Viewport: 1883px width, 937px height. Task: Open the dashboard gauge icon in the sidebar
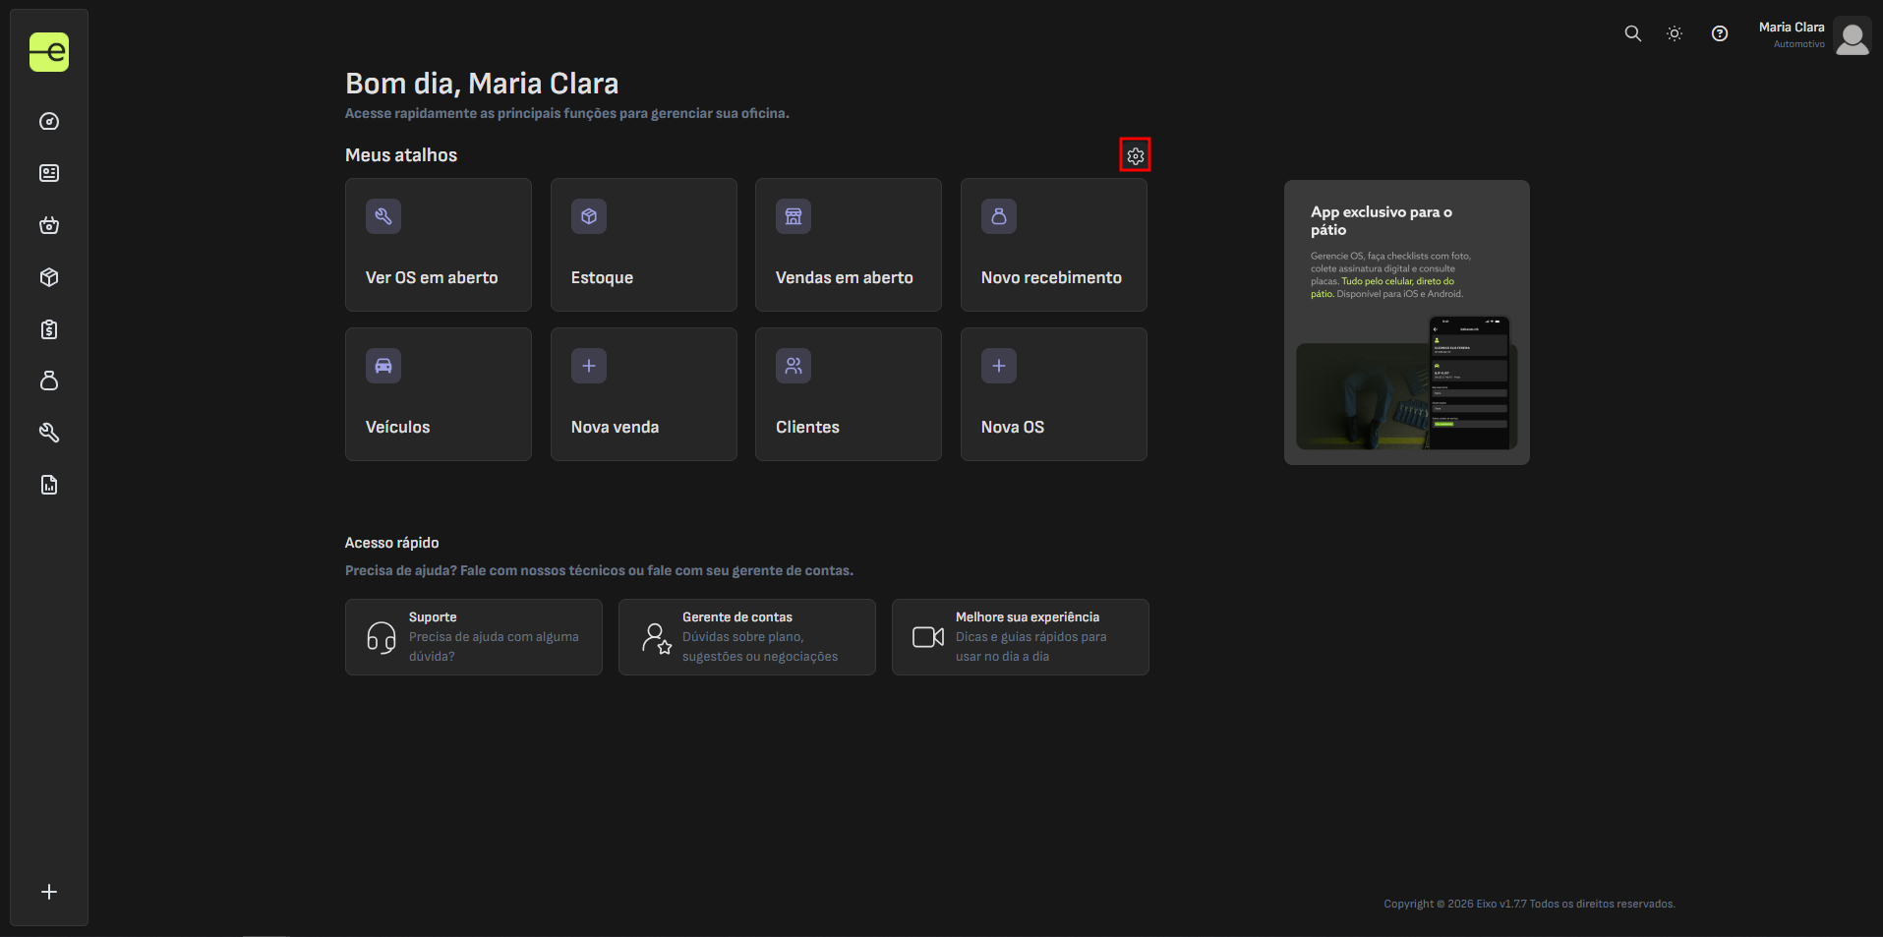[49, 122]
